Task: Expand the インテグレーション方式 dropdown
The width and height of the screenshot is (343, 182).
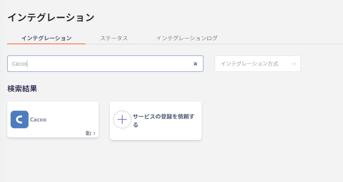Action: click(257, 64)
